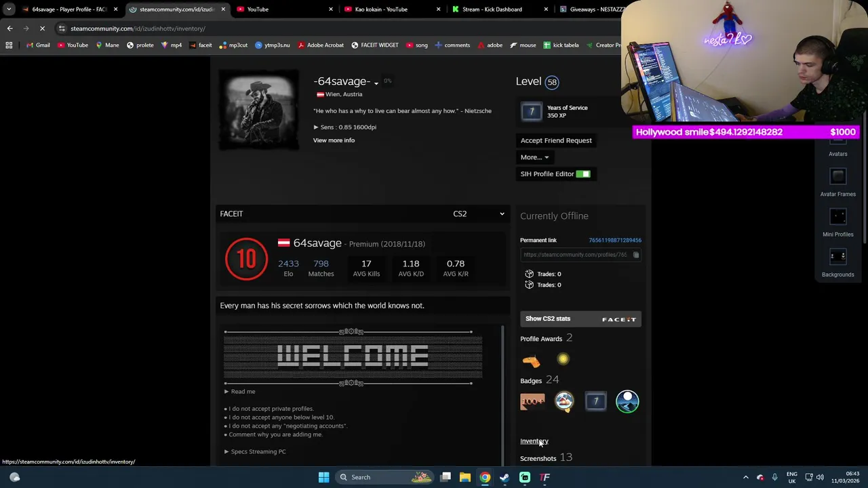Show hidden system tray icons

tap(745, 477)
